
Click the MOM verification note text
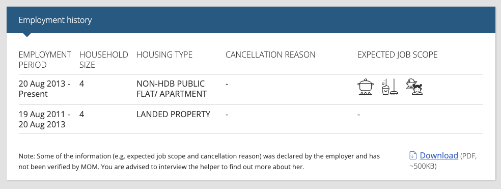tap(199, 161)
